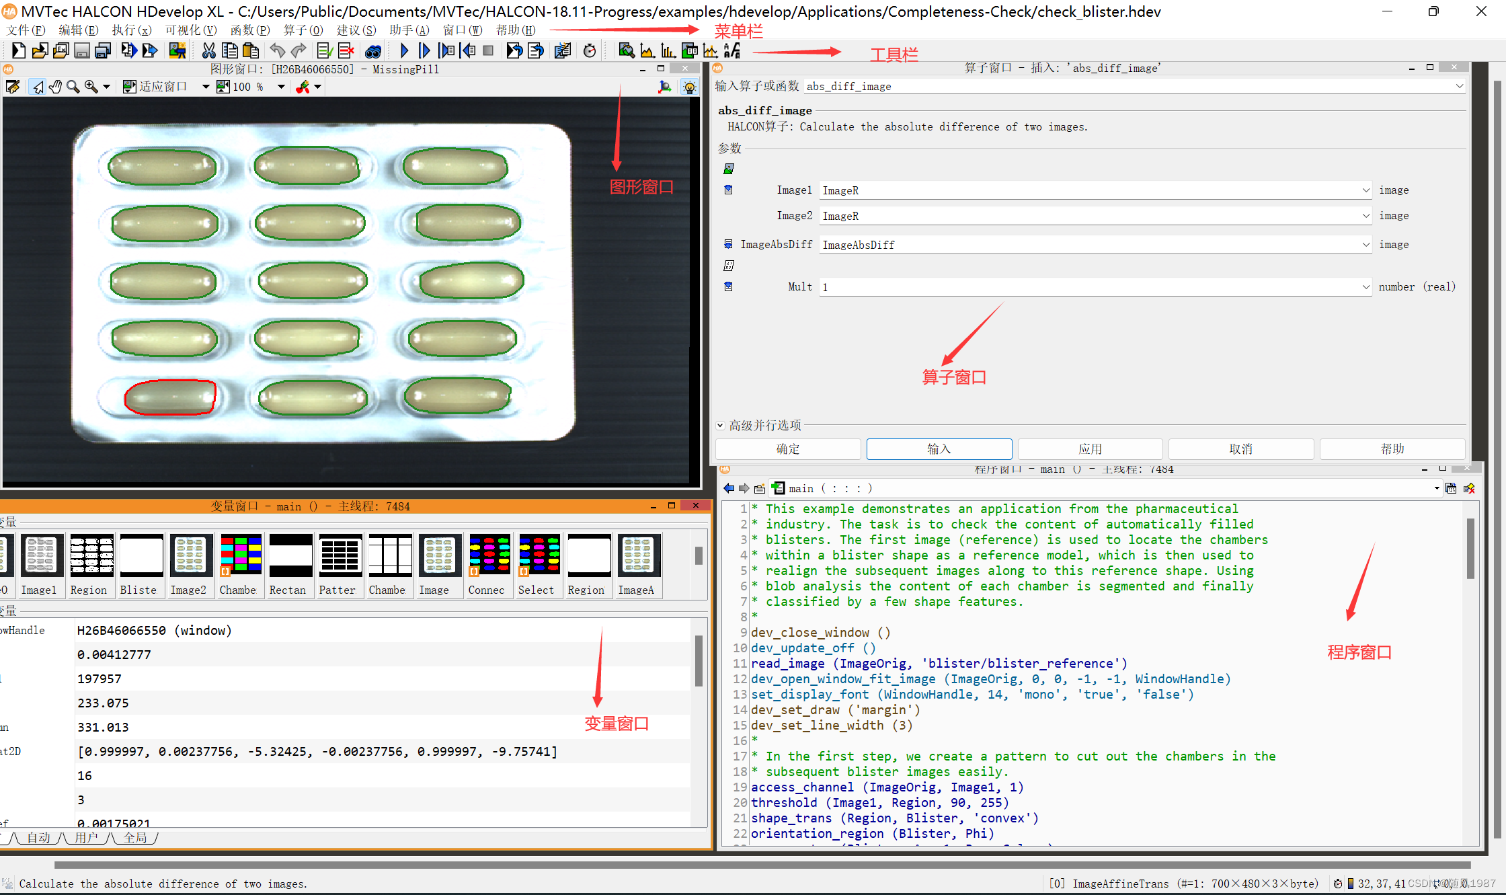Click the Undo arrow in toolbar
The width and height of the screenshot is (1506, 895).
coord(277,50)
